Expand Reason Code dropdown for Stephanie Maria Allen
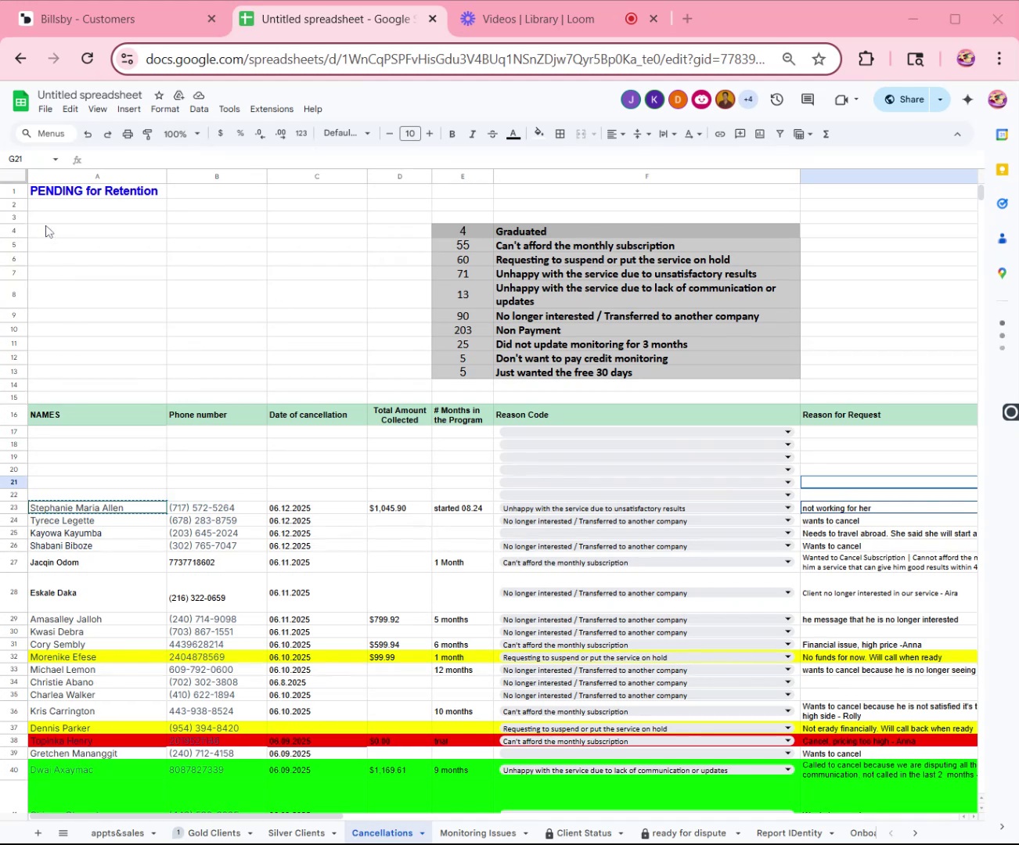 [x=787, y=508]
